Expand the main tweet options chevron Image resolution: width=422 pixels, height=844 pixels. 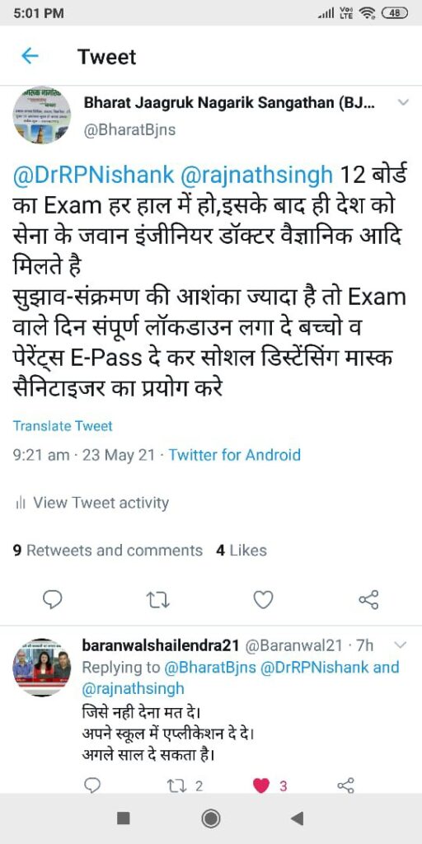pyautogui.click(x=402, y=102)
